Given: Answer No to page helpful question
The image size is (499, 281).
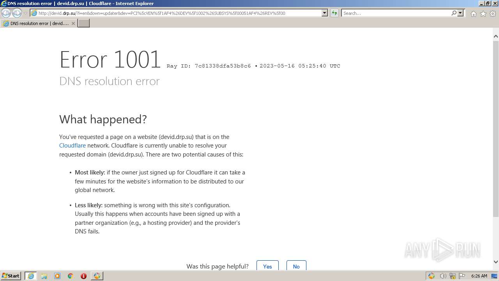Looking at the screenshot, I should [296, 266].
